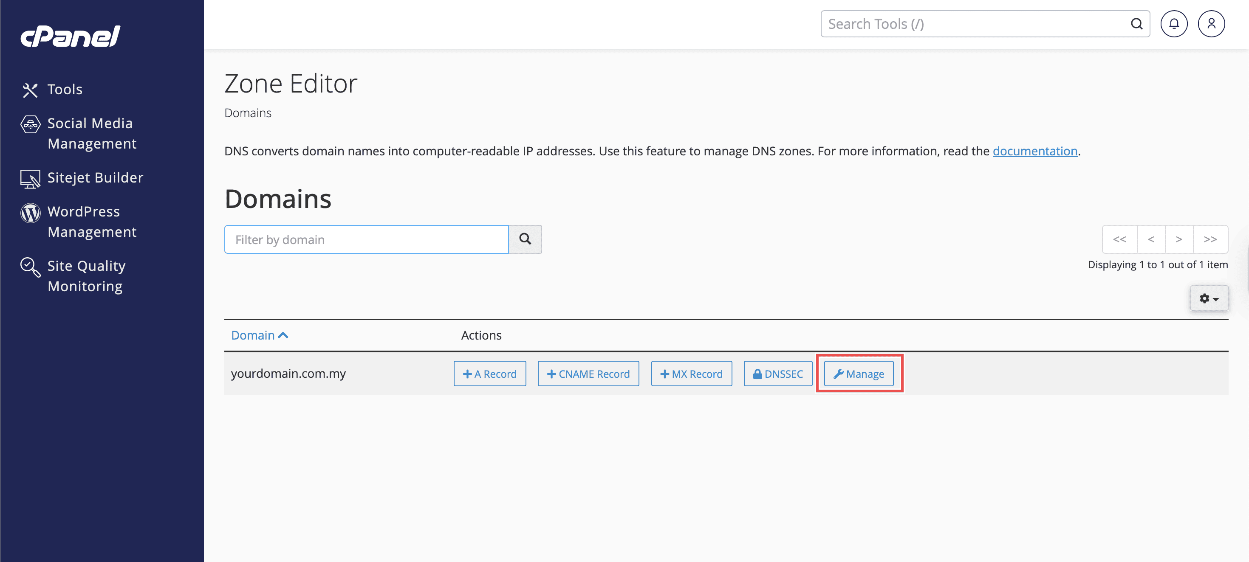Click Manage for yourdomain.com.my

click(x=859, y=374)
